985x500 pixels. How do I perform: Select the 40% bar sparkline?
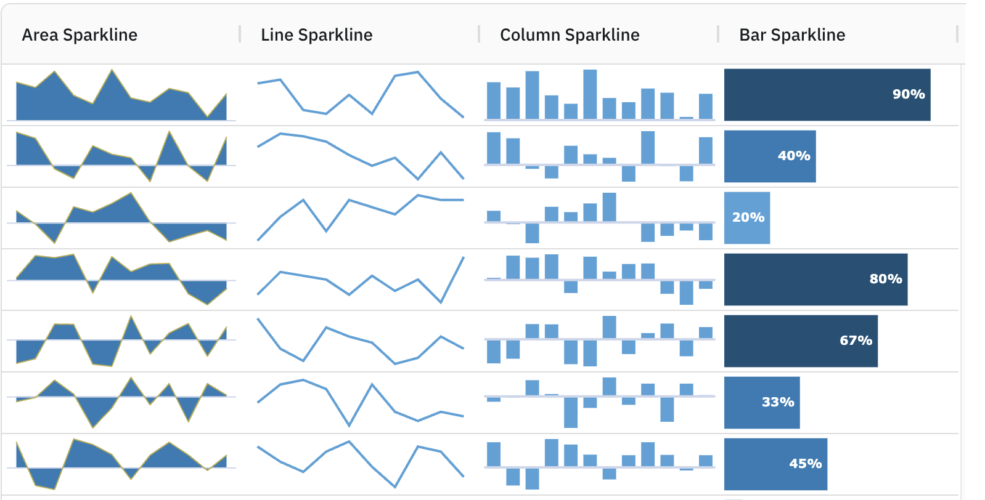pyautogui.click(x=769, y=156)
